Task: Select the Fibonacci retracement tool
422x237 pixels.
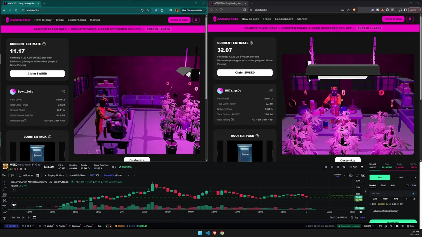Action: (x=4, y=195)
